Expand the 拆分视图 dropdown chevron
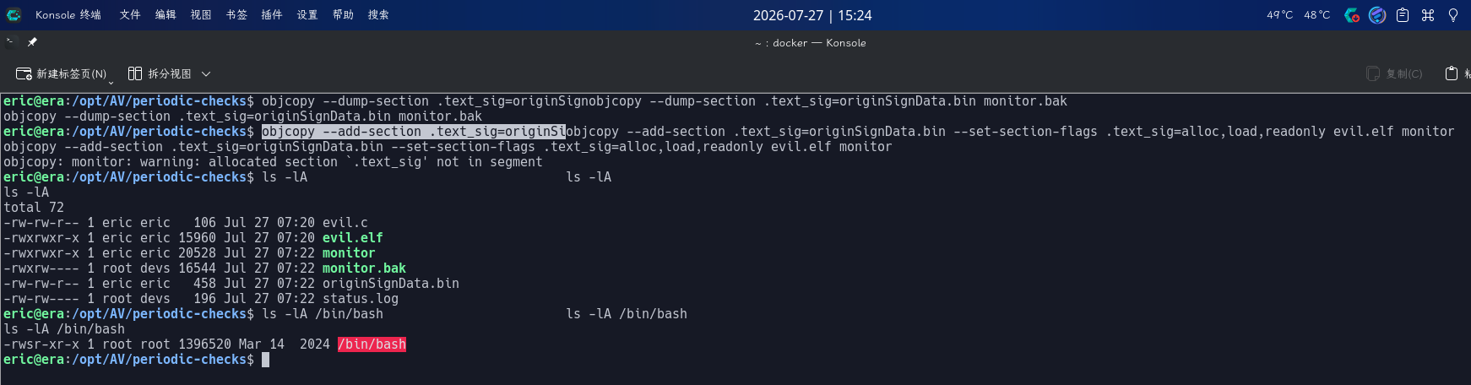 coord(206,74)
